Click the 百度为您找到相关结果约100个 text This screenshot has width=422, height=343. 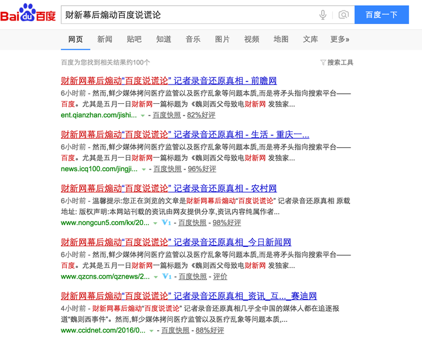tap(105, 63)
